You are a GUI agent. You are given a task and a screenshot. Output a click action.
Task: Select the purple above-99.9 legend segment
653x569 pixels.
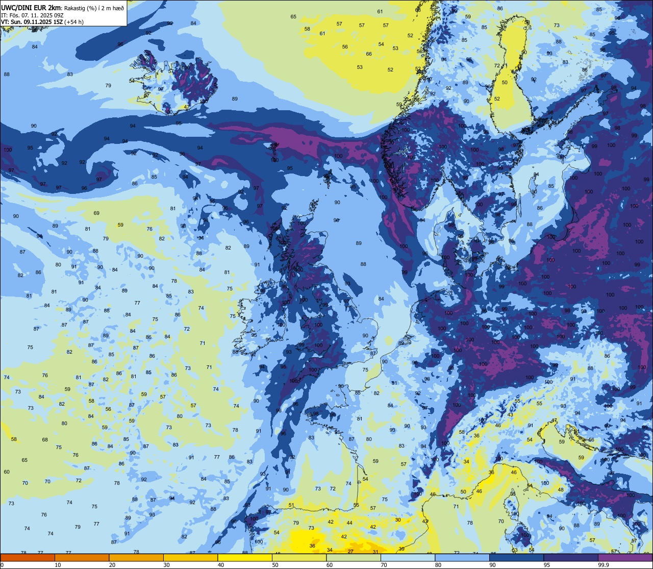pos(625,557)
